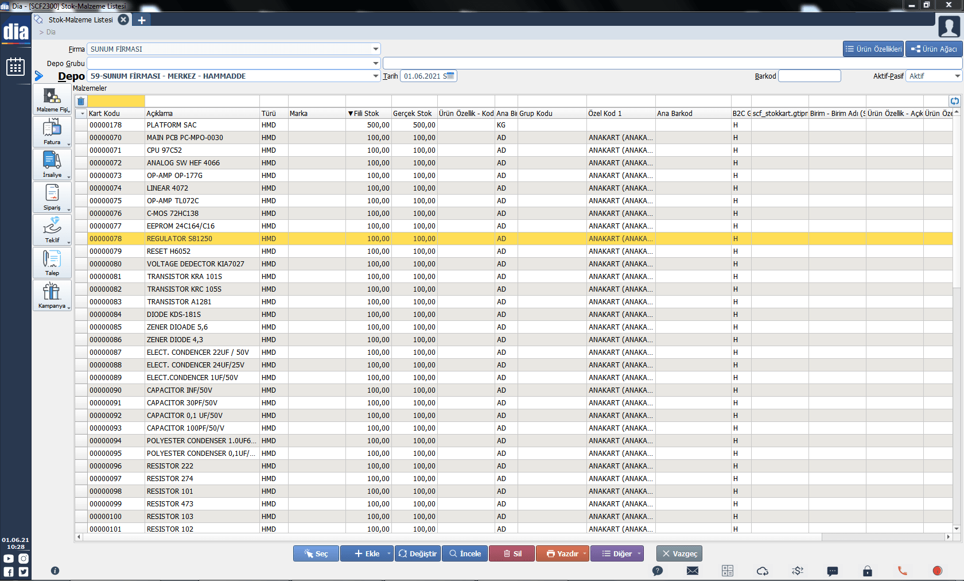Image resolution: width=964 pixels, height=581 pixels.
Task: Open the calculator icon
Action: (x=728, y=571)
